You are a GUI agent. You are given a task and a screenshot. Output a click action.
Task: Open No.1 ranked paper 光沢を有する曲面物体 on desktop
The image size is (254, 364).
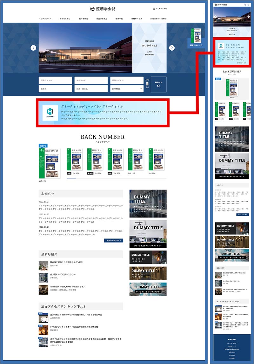tap(76, 315)
